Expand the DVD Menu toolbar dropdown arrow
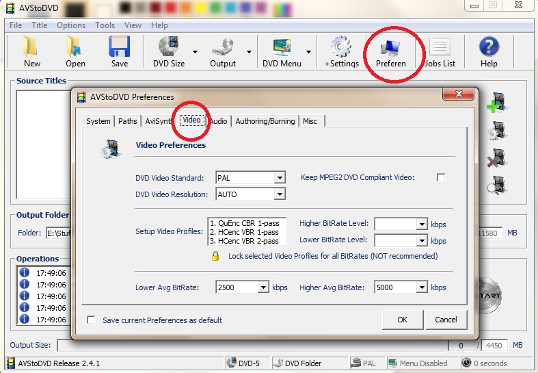Viewport: 538px width, 373px height. click(x=308, y=52)
